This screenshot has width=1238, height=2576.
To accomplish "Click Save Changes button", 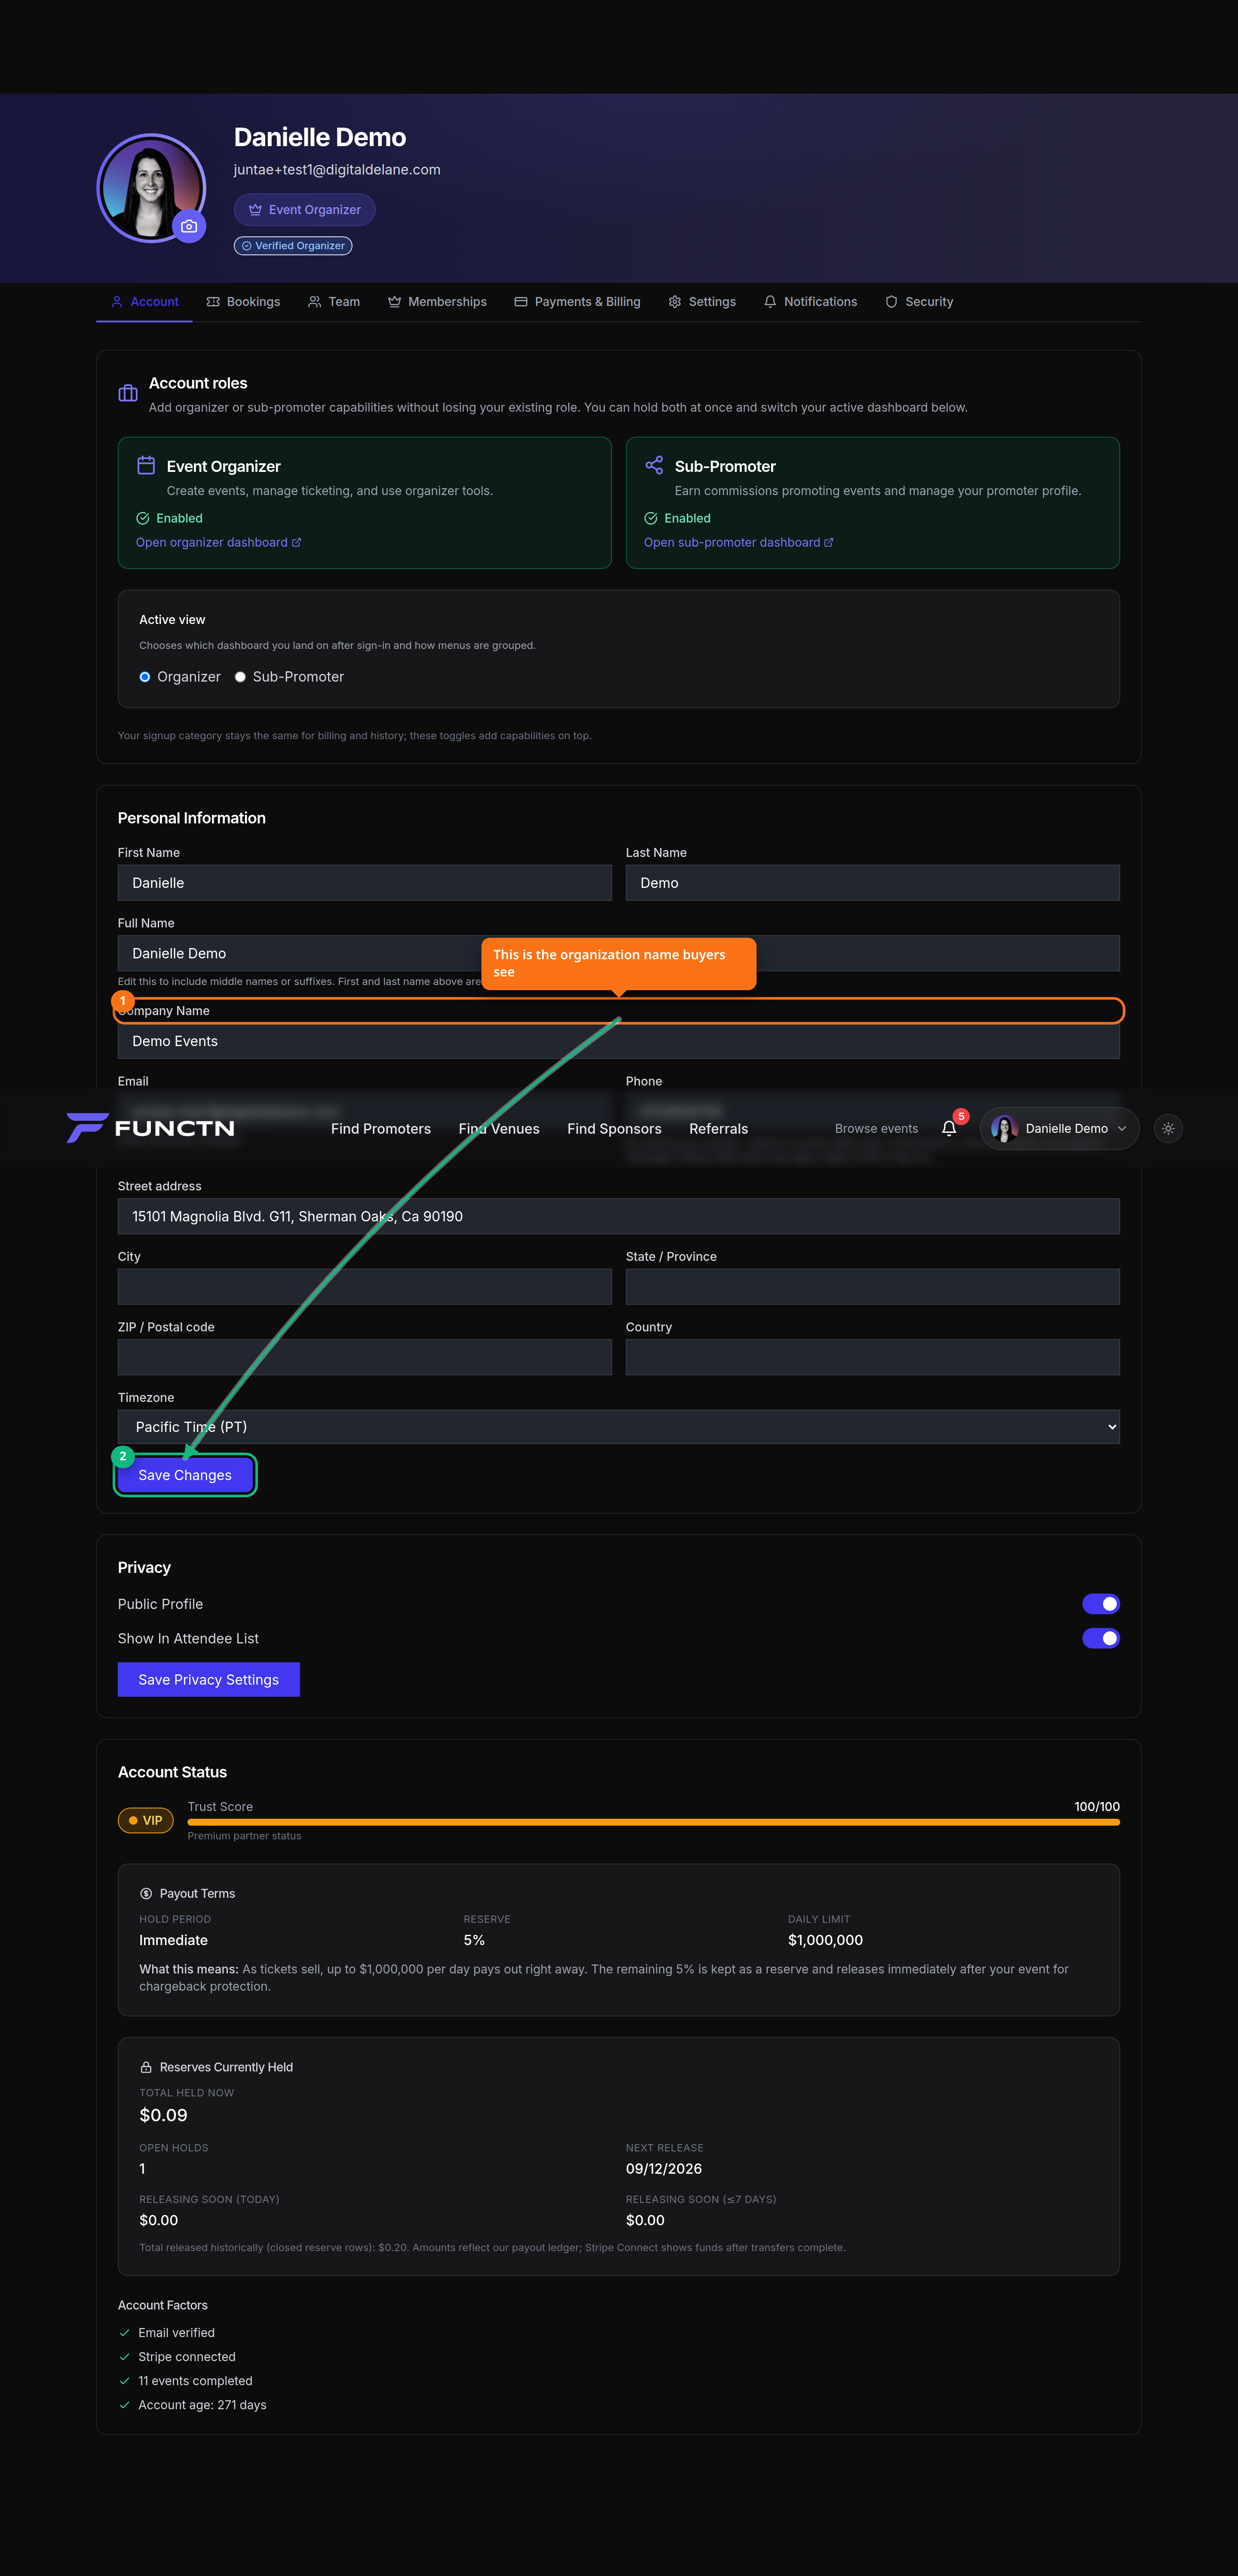I will pos(185,1475).
